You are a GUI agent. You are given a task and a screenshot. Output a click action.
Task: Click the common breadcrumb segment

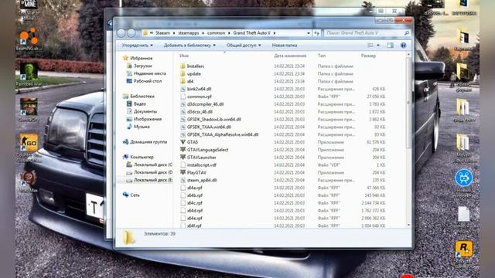(217, 32)
